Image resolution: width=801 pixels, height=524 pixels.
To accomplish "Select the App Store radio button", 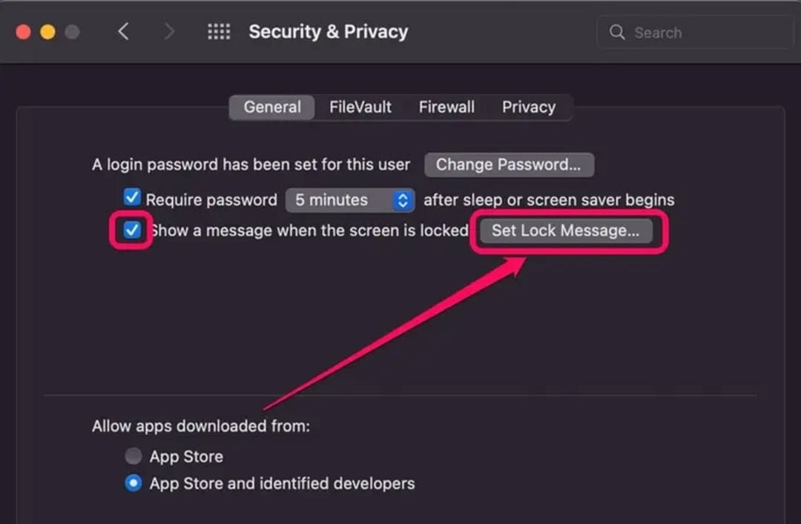I will tap(133, 456).
